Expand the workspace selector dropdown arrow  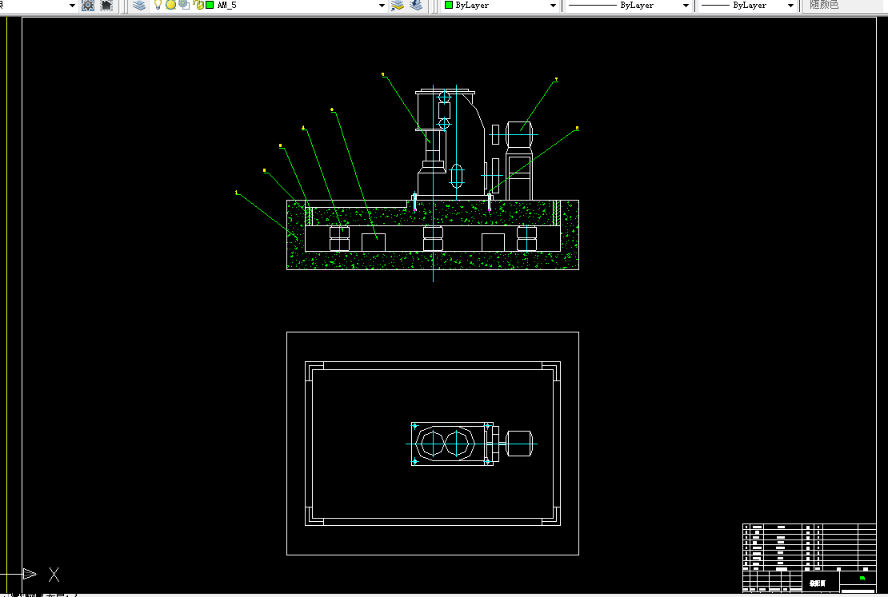(72, 6)
